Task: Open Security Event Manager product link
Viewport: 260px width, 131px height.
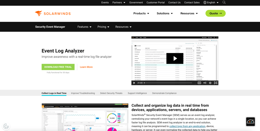Action: pos(50,27)
